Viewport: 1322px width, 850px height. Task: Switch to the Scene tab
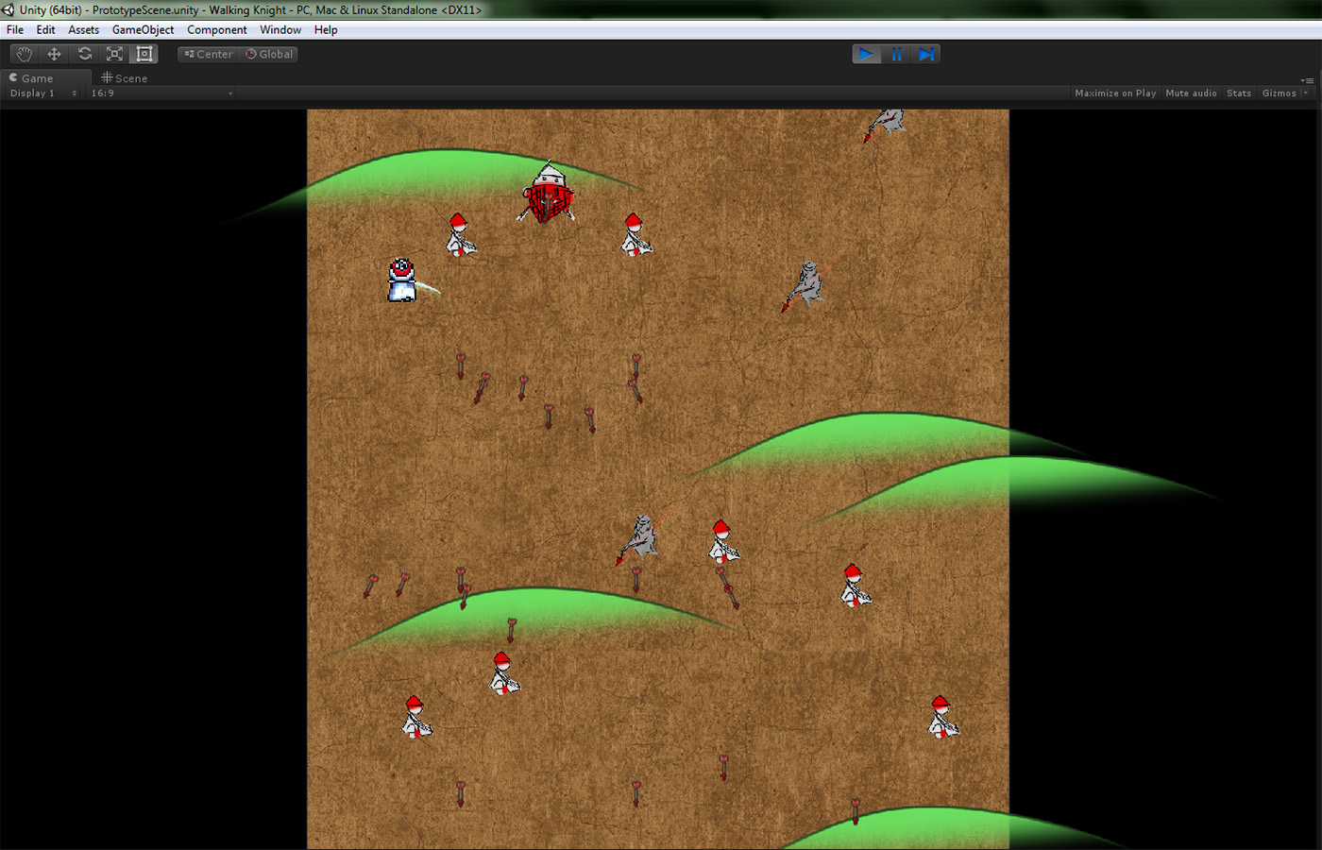125,78
